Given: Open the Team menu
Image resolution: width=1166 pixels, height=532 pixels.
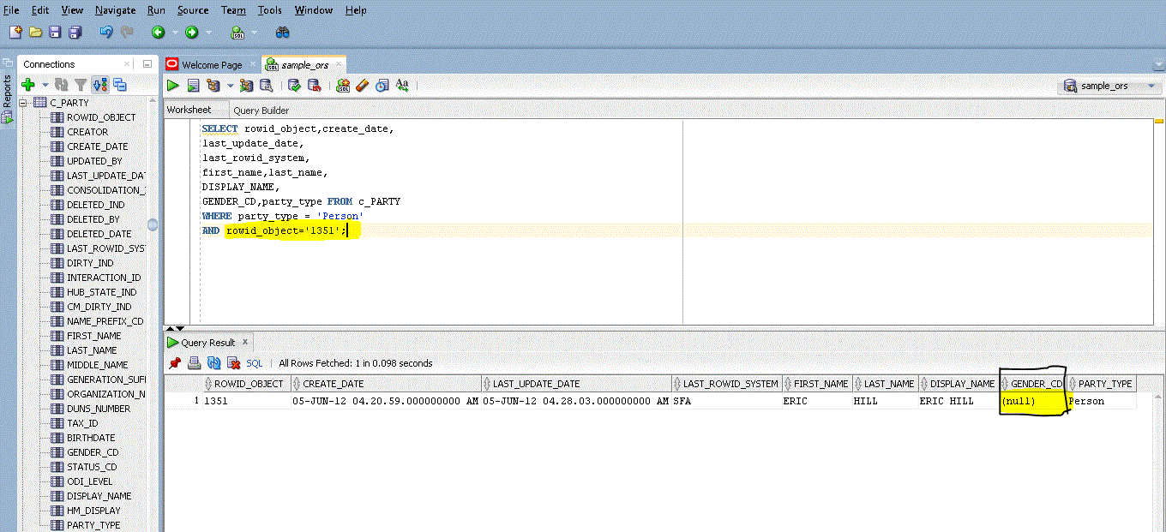Looking at the screenshot, I should coord(233,10).
